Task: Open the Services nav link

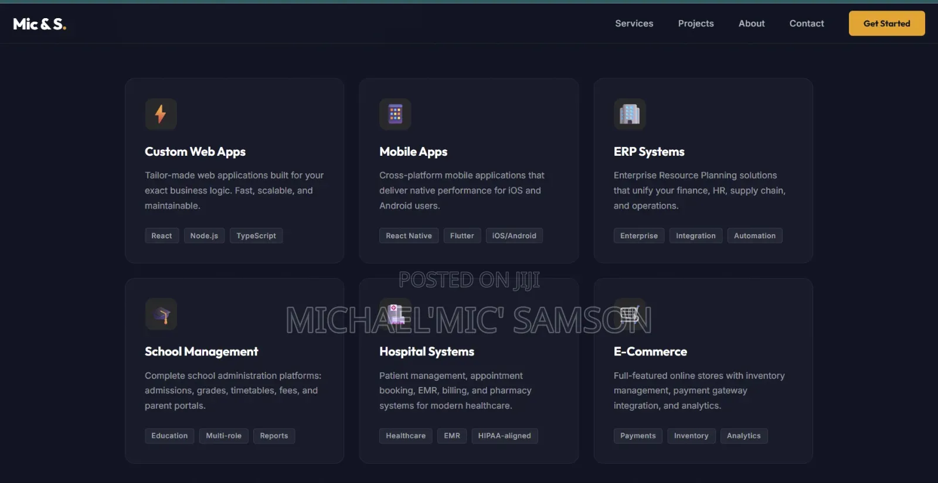Action: [634, 23]
